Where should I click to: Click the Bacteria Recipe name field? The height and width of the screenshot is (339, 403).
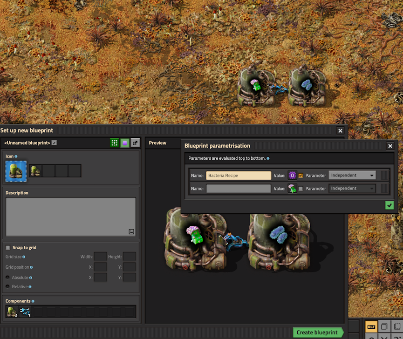coord(239,176)
